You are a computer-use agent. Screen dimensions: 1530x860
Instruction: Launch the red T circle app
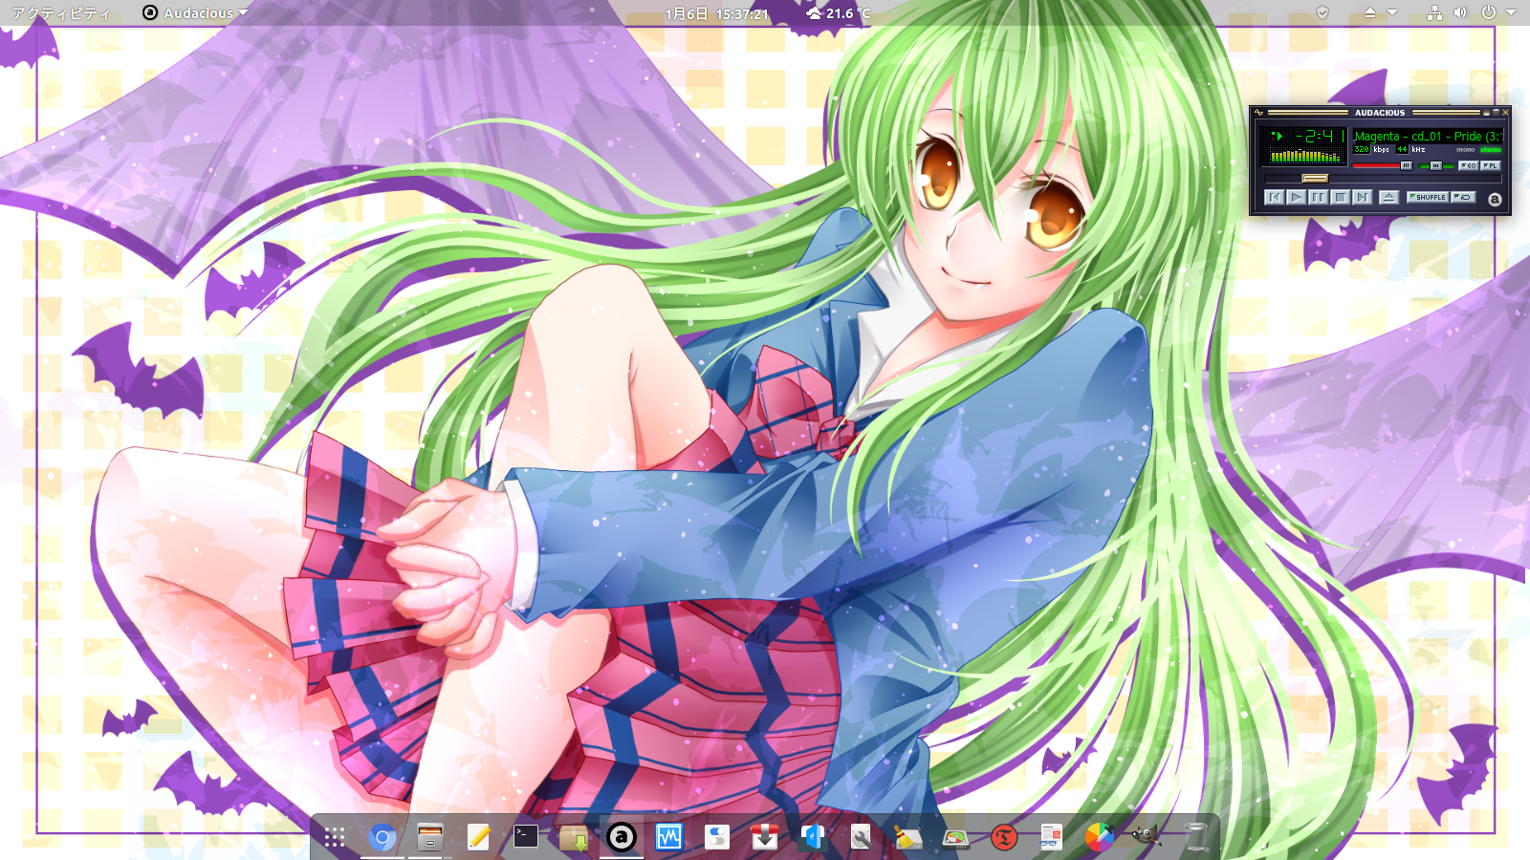point(1003,838)
